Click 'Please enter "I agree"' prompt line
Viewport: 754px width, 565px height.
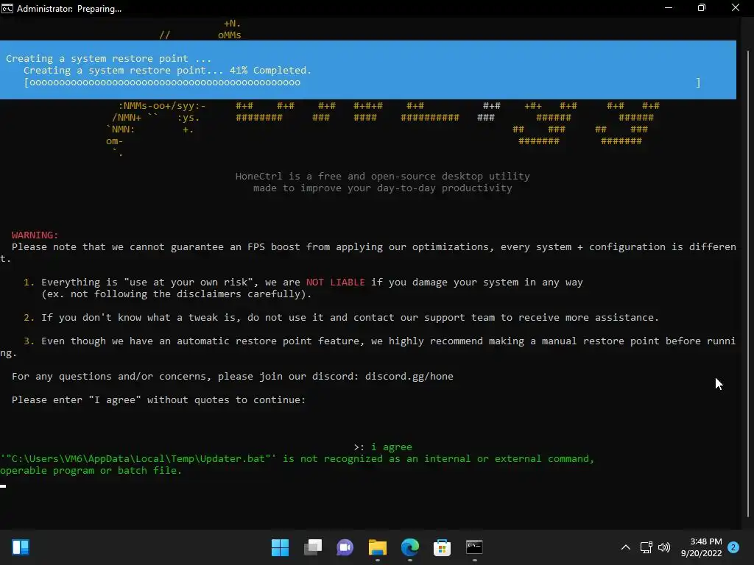pyautogui.click(x=159, y=399)
